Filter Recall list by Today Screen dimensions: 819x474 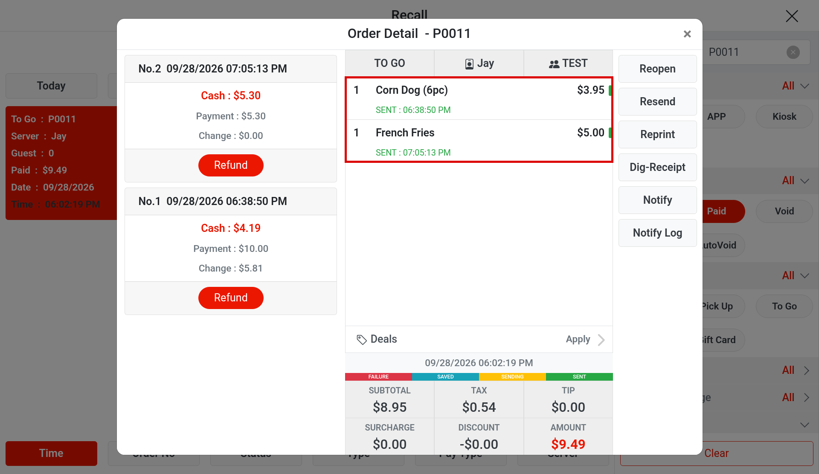coord(51,86)
